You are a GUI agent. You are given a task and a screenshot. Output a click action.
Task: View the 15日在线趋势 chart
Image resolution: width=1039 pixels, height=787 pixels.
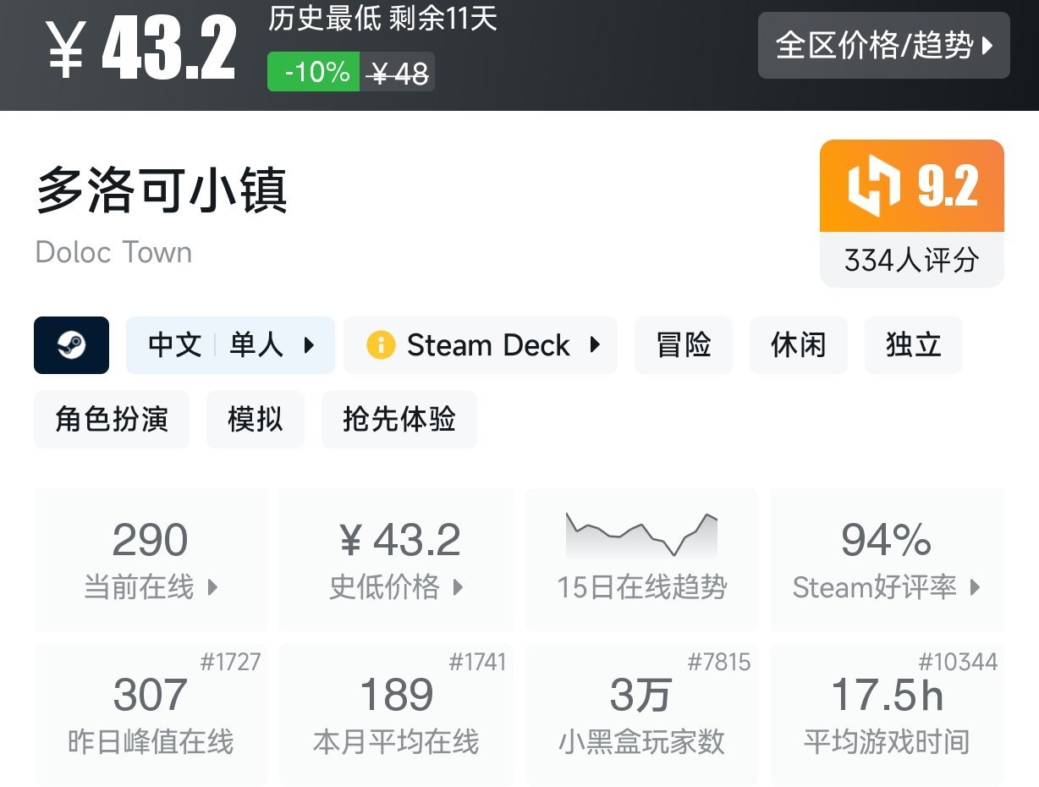(641, 559)
